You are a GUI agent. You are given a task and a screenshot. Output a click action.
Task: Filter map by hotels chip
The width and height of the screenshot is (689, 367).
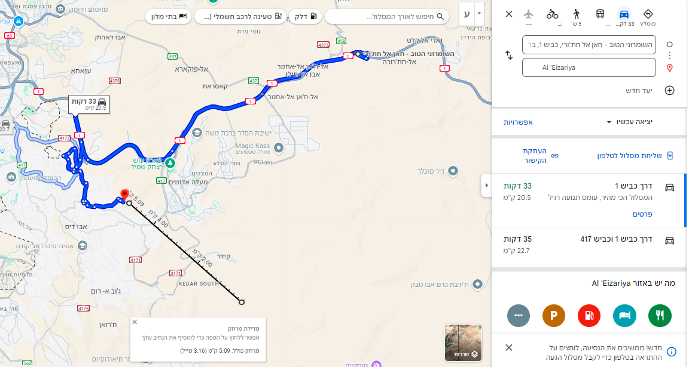[168, 17]
